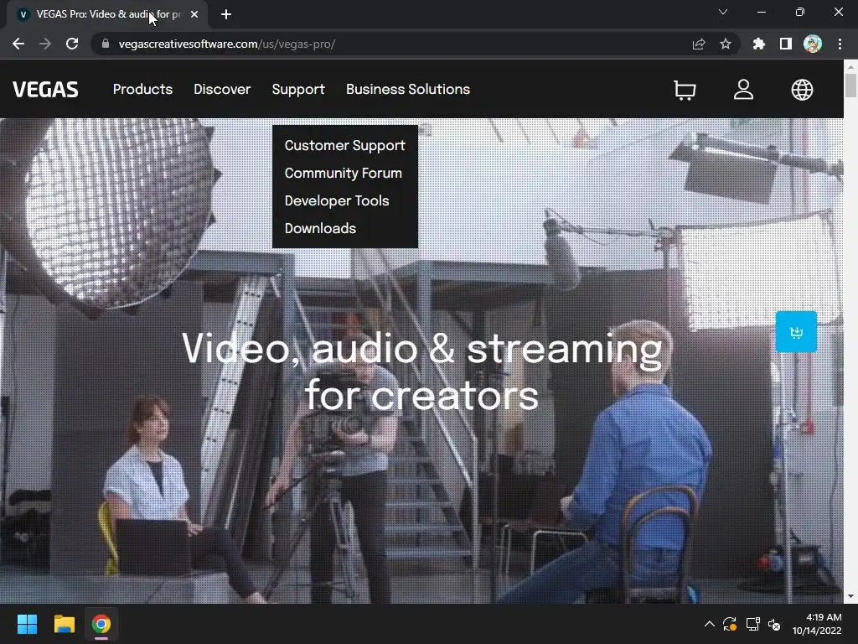Viewport: 858px width, 644px height.
Task: Select Customer Support from dropdown
Action: tap(344, 146)
